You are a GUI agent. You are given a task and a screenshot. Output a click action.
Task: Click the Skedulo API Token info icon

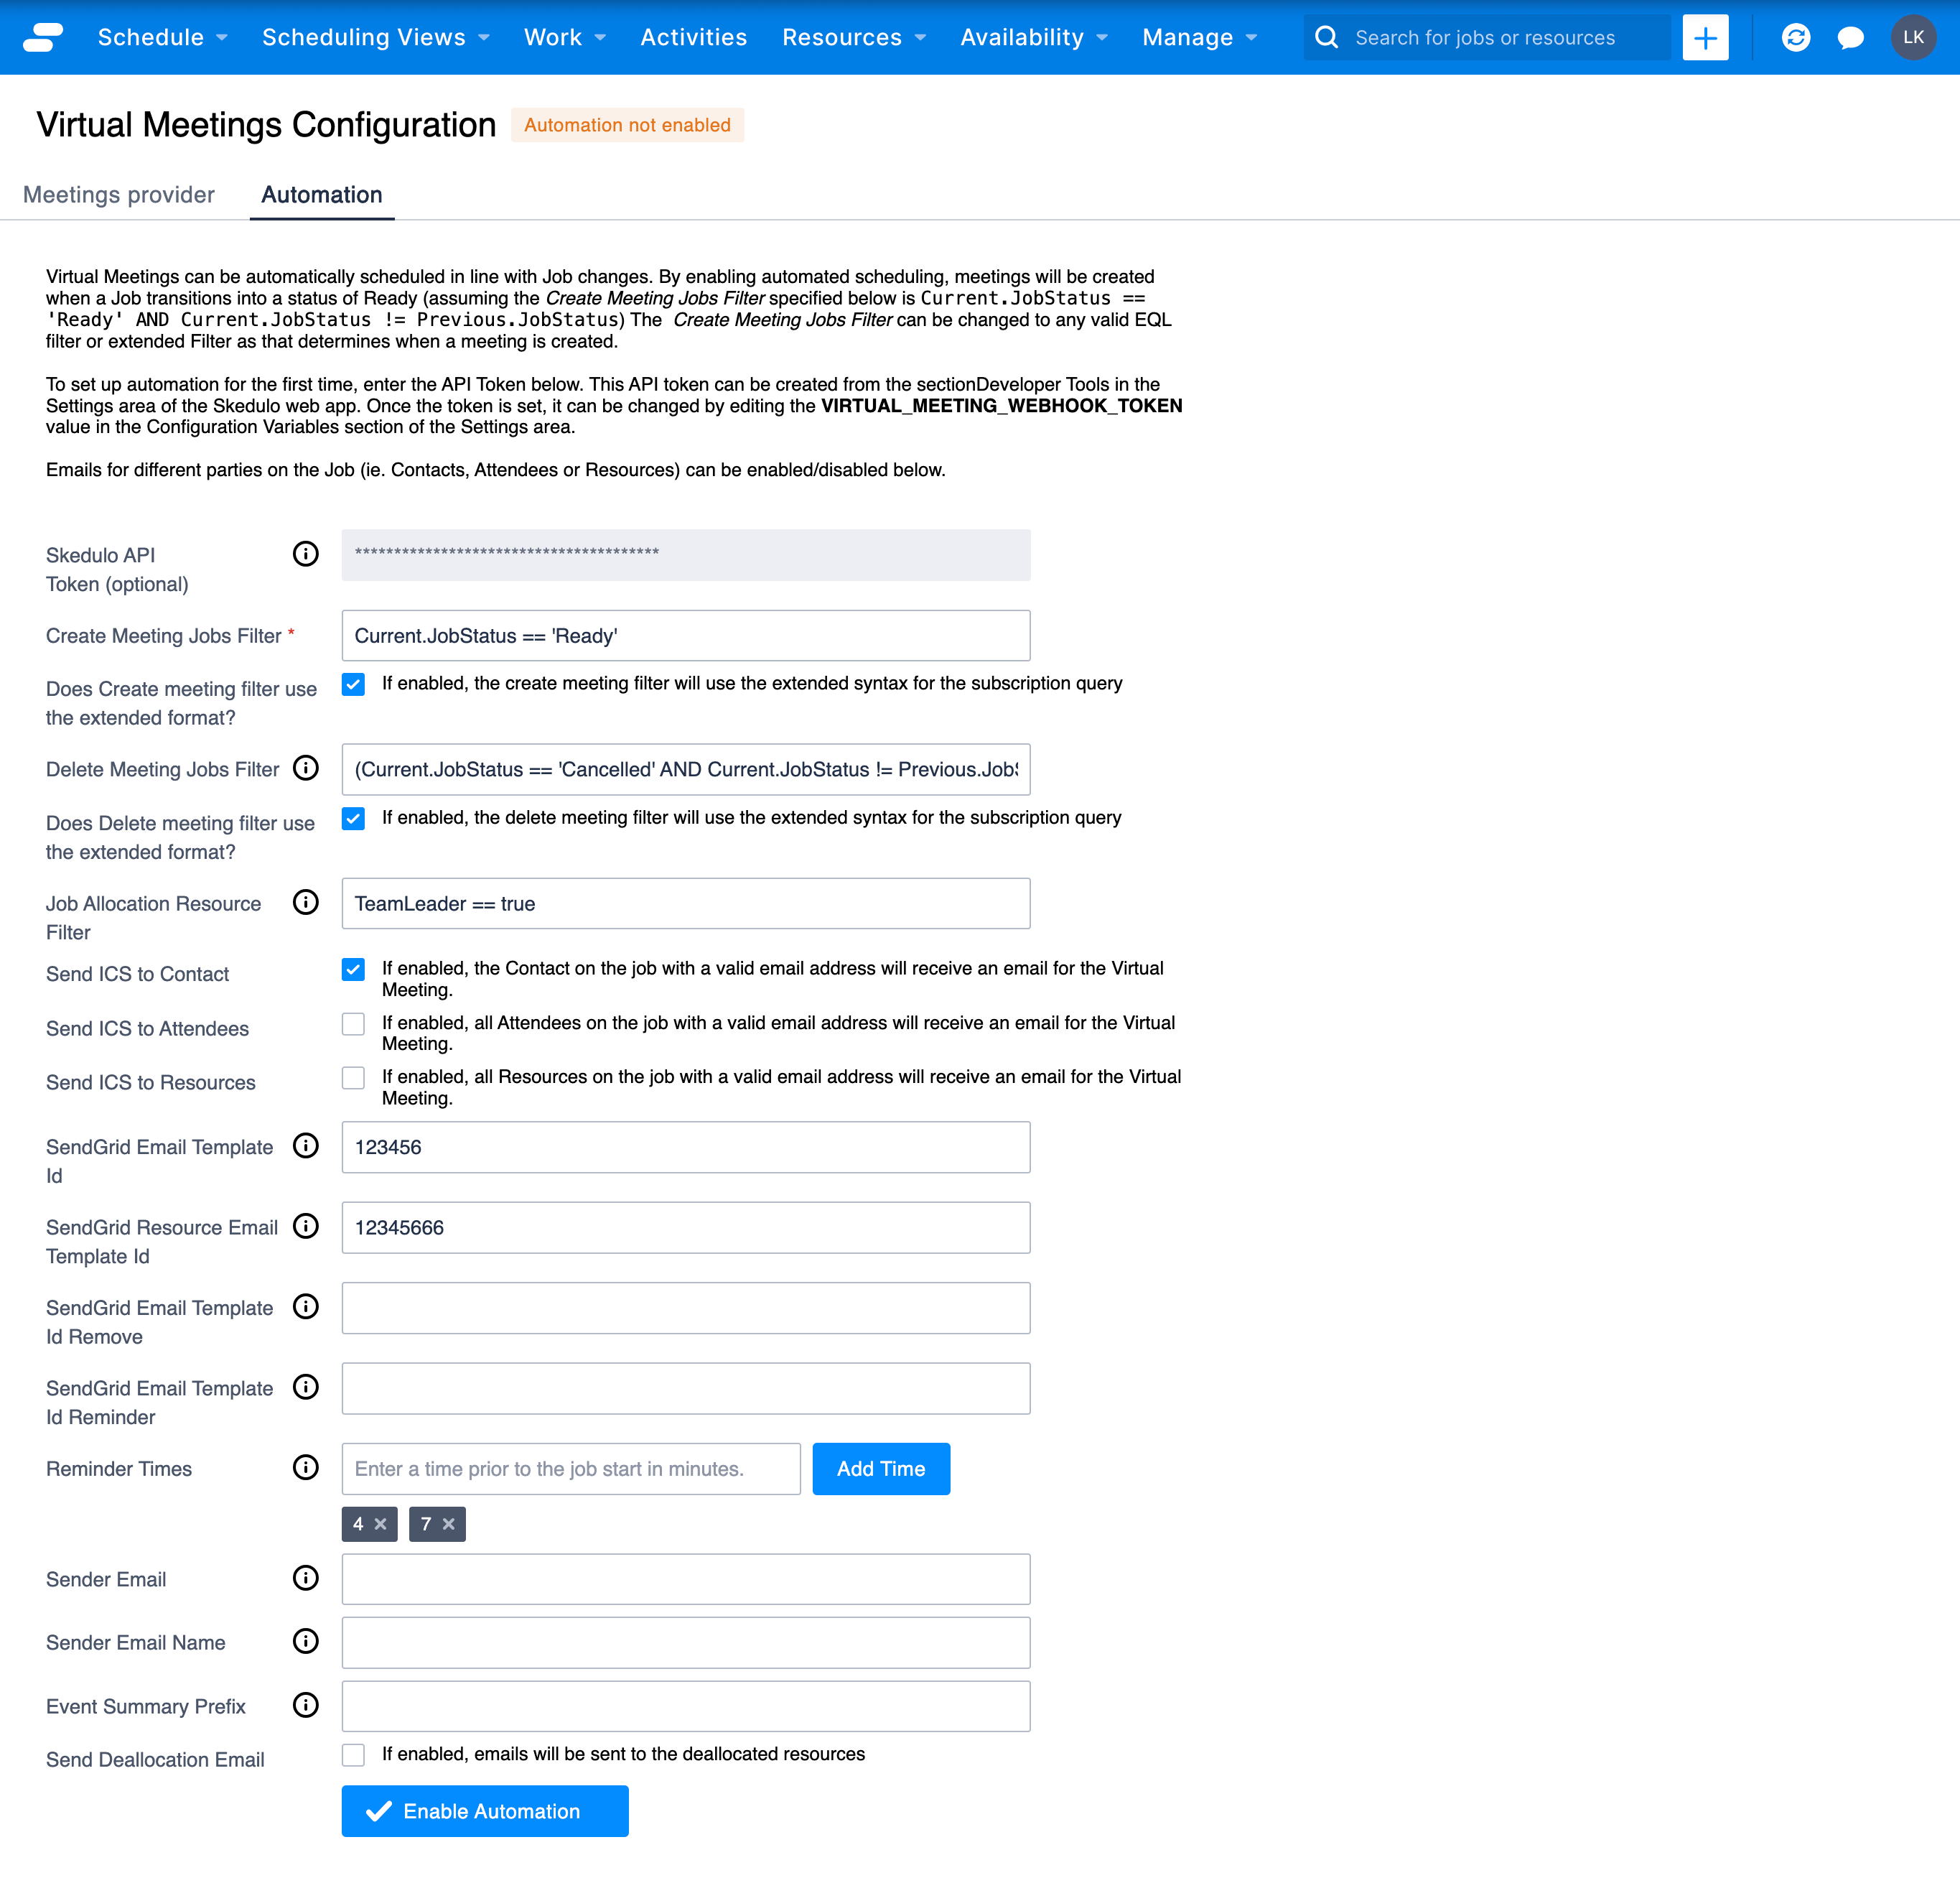[304, 554]
